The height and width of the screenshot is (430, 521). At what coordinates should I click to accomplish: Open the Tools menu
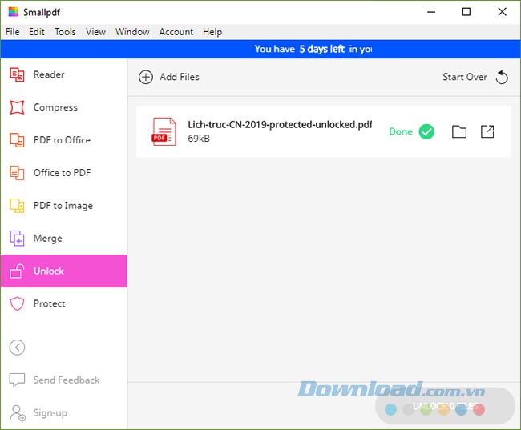pyautogui.click(x=65, y=32)
